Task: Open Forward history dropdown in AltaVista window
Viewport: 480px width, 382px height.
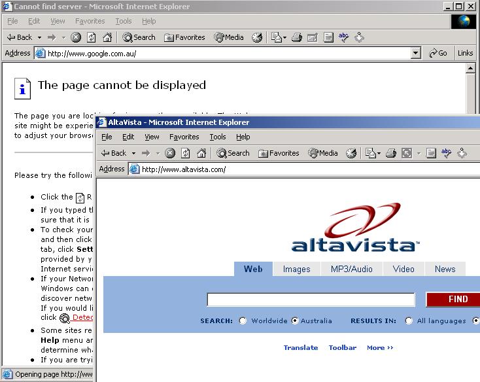Action: (158, 153)
